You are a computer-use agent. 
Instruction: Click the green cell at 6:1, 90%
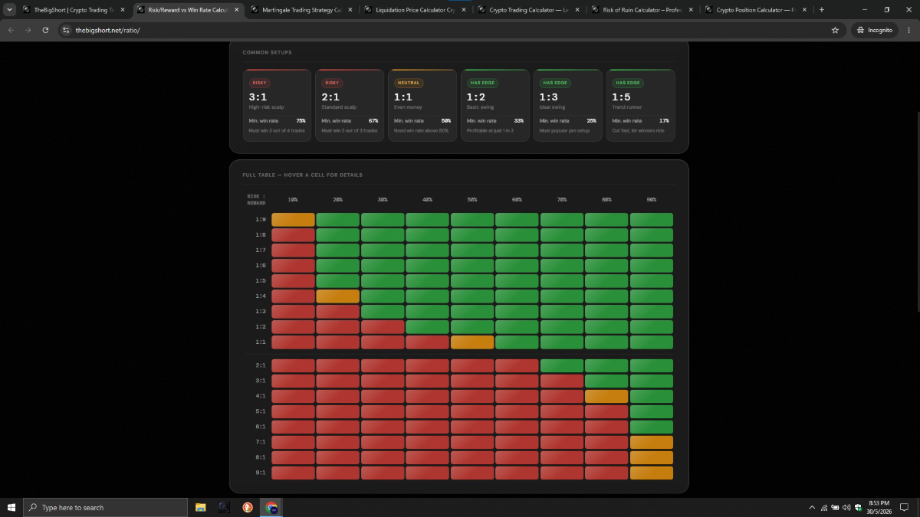(x=652, y=427)
